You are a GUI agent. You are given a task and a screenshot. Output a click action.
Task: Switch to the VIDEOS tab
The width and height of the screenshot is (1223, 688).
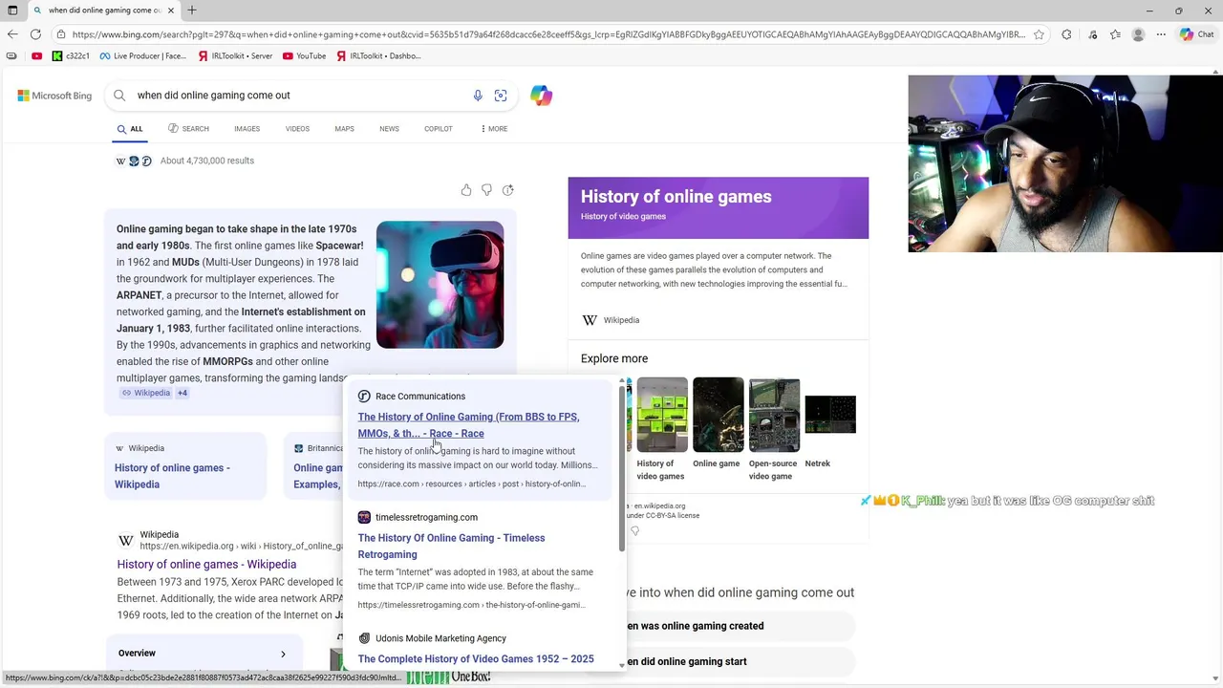pyautogui.click(x=297, y=129)
